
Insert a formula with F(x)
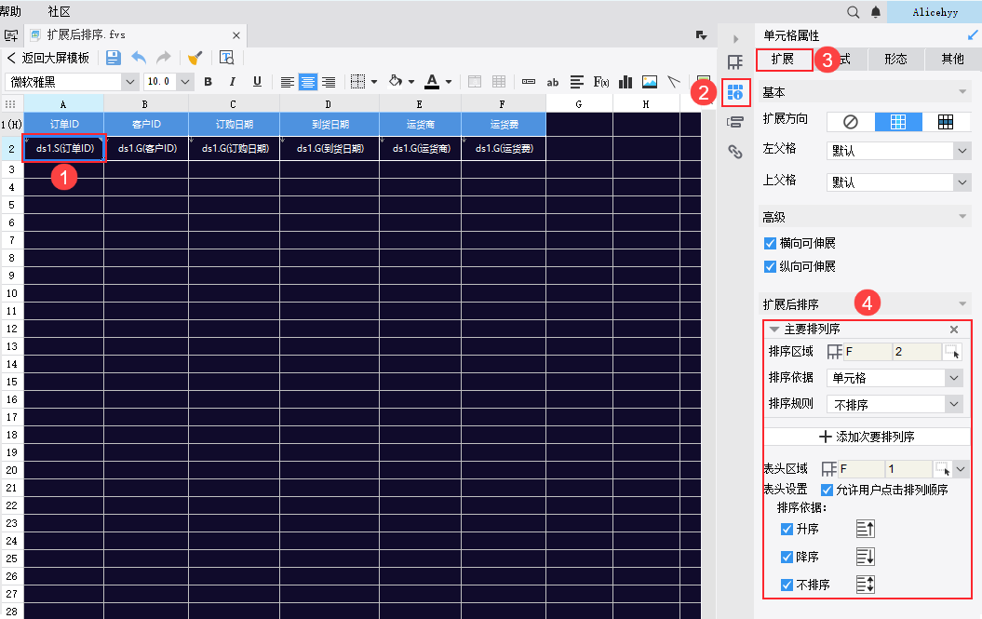click(601, 82)
